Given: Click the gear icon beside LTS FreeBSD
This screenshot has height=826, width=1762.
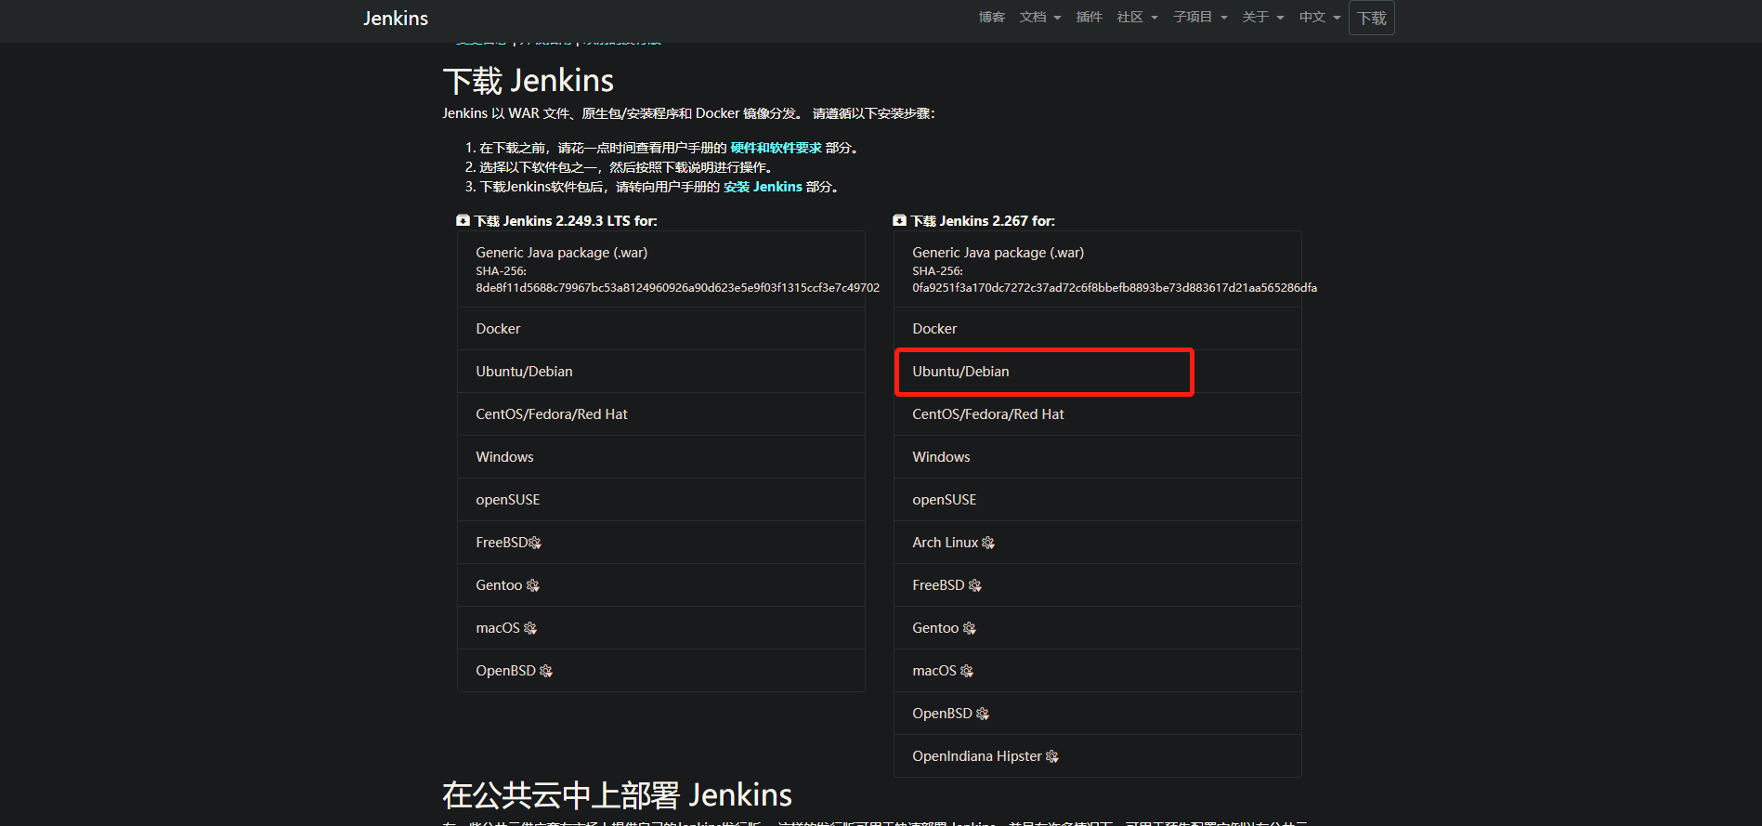Looking at the screenshot, I should (x=535, y=543).
